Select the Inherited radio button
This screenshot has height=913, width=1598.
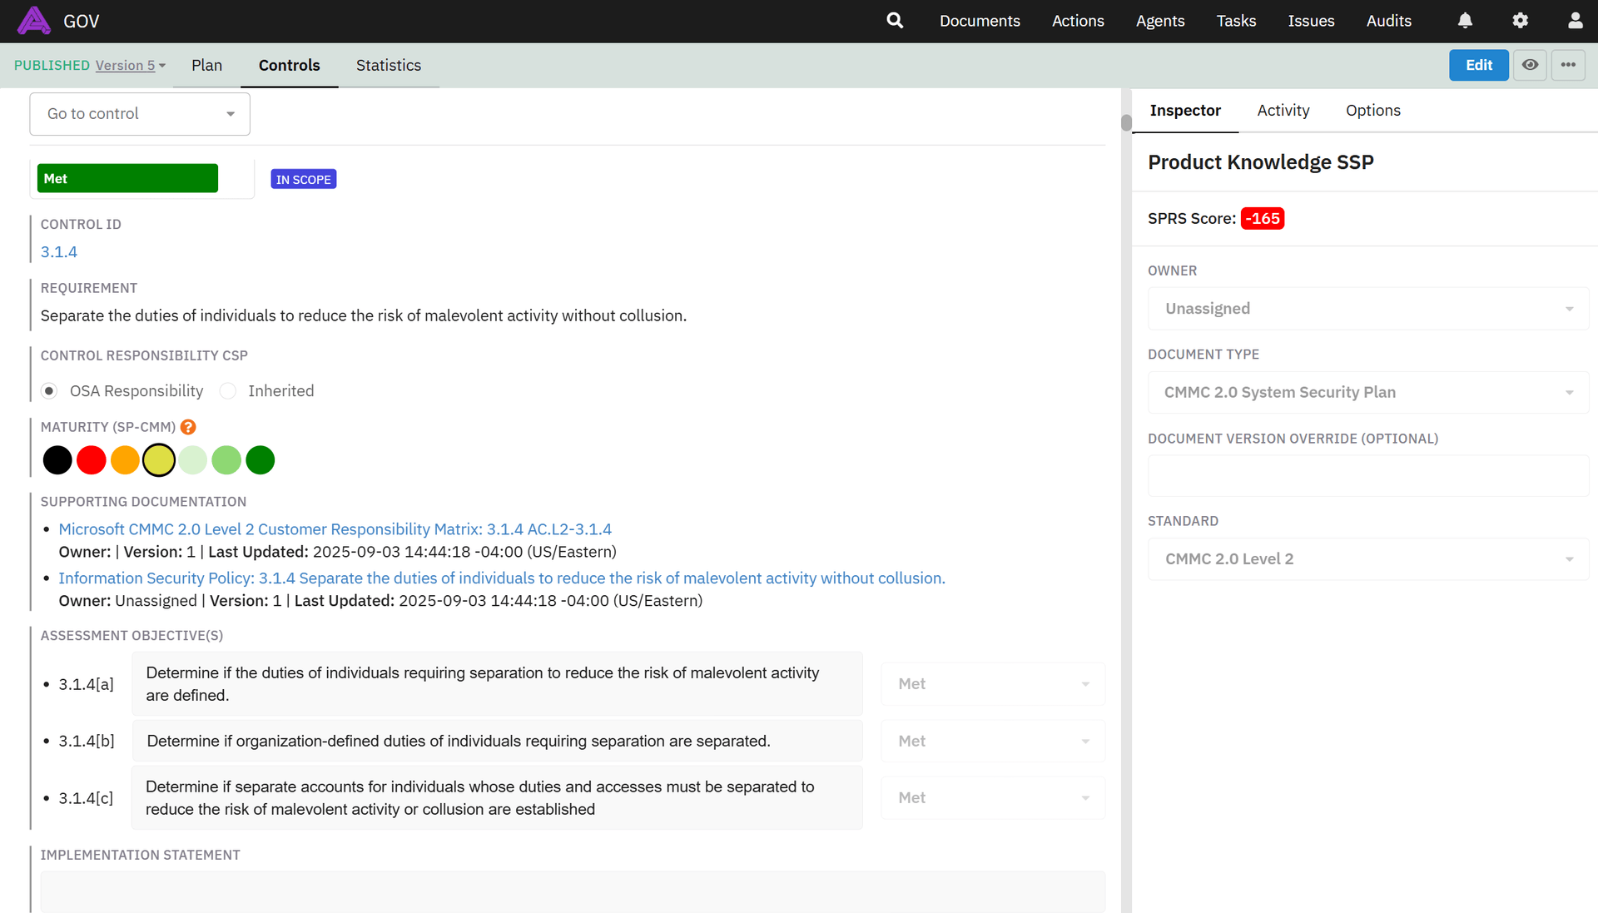tap(228, 391)
